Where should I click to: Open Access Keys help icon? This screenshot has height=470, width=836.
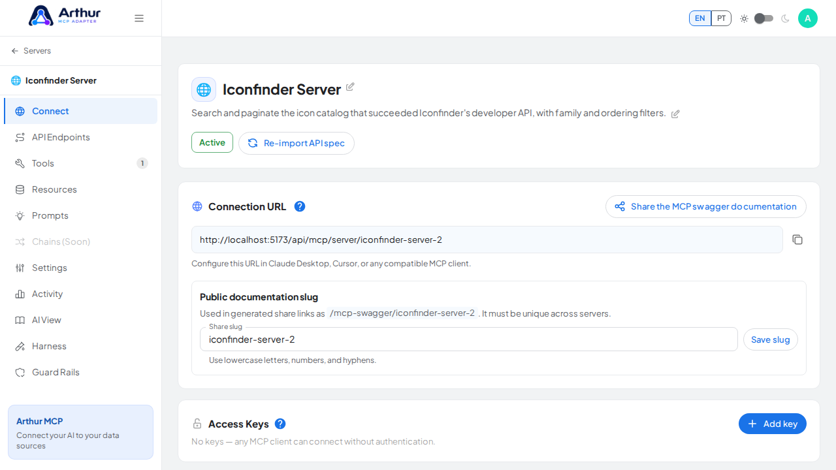pyautogui.click(x=280, y=424)
